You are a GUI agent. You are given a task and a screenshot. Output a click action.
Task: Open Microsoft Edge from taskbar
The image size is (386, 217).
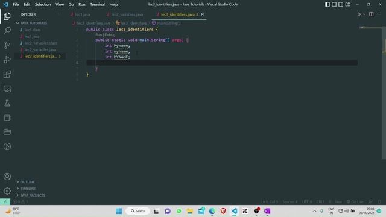point(212,211)
